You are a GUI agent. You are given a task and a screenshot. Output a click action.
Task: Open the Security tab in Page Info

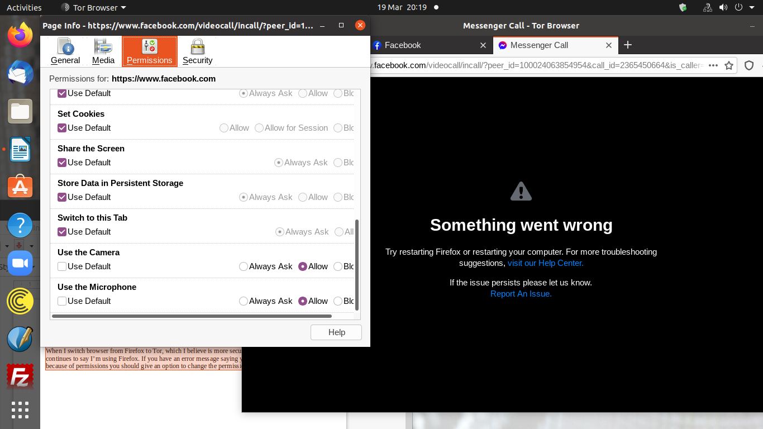coord(198,51)
